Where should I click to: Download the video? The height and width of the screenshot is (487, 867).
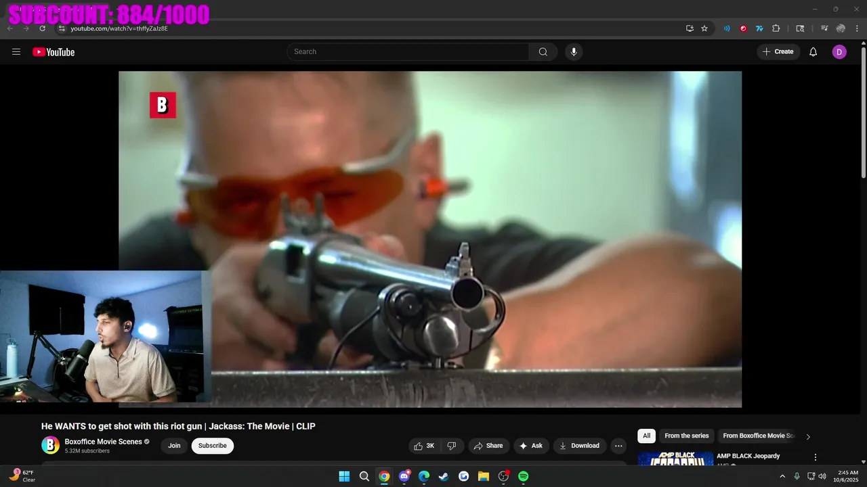(580, 446)
